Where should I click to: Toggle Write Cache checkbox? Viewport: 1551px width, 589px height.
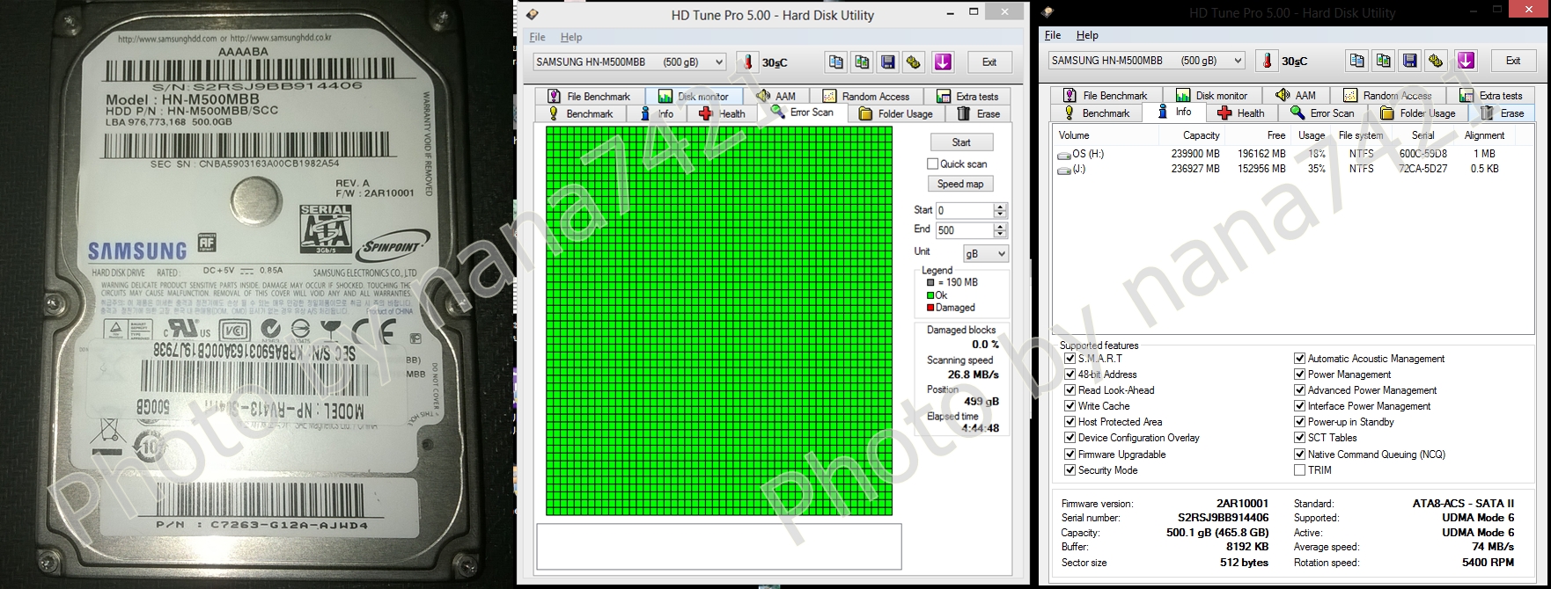click(1070, 406)
